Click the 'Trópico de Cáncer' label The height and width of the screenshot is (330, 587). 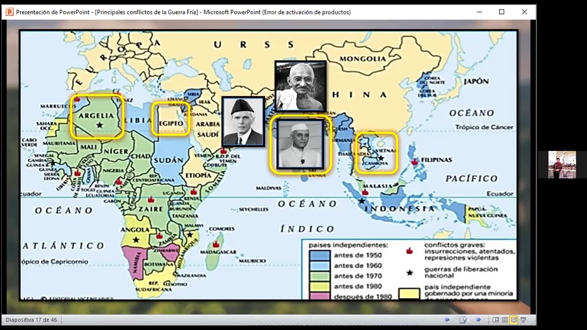tap(484, 127)
